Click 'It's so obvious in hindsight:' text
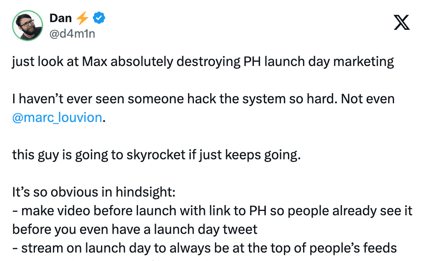429x261 pixels. tap(94, 192)
